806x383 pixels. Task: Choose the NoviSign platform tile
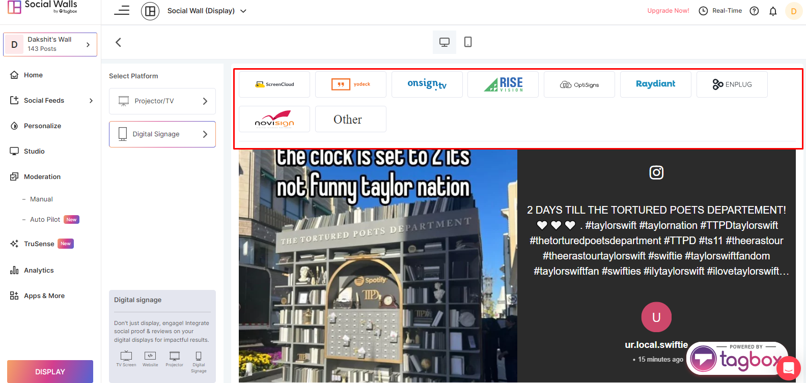pos(274,119)
